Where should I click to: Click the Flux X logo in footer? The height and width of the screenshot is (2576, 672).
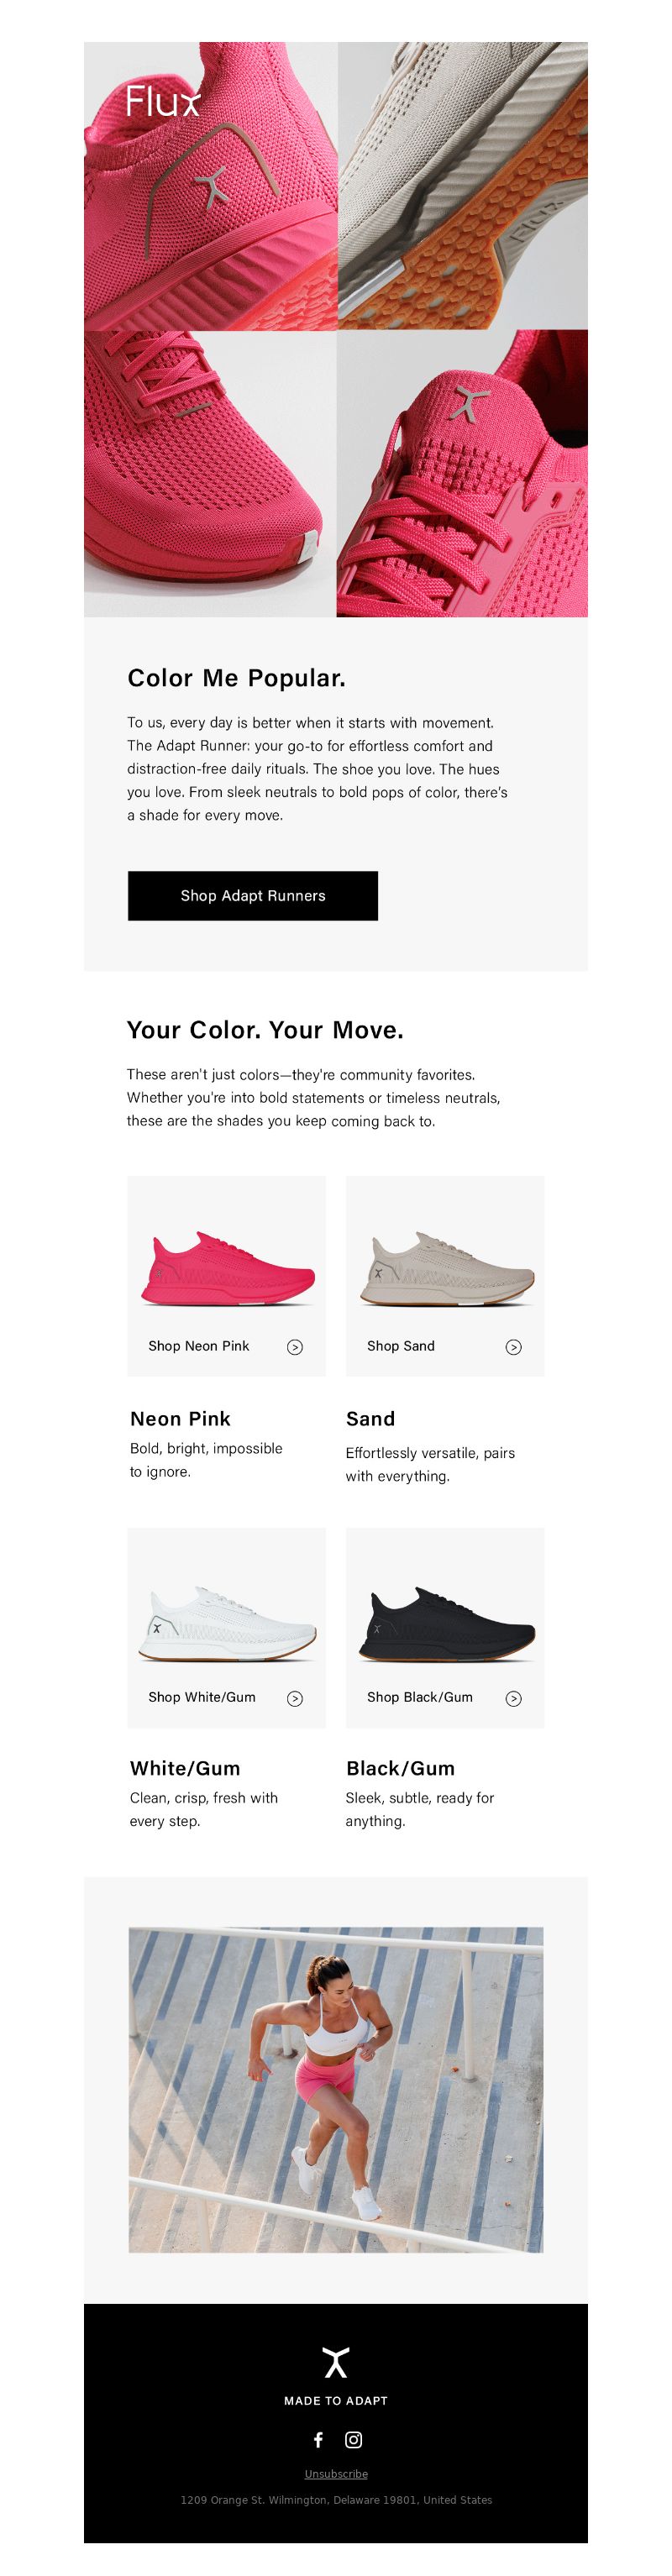click(336, 2361)
